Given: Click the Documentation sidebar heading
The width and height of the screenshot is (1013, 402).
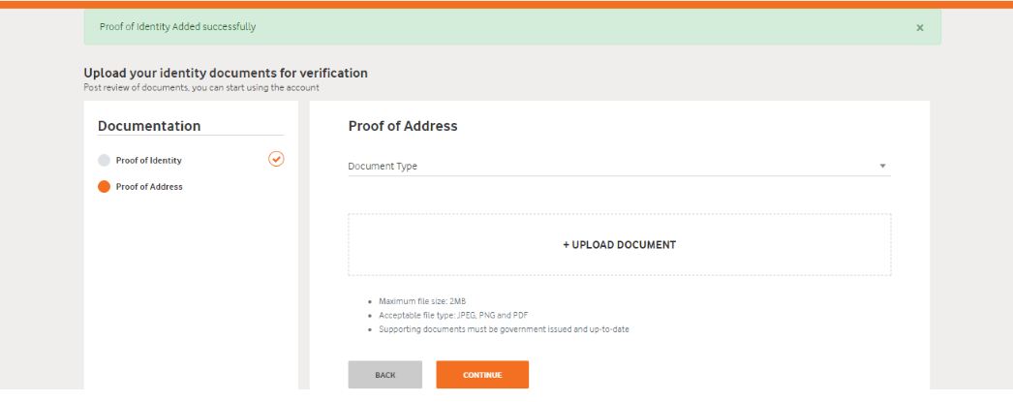Looking at the screenshot, I should [149, 126].
